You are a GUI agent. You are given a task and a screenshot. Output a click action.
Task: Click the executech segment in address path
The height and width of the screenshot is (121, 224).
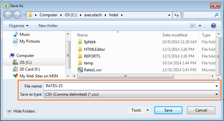[93, 15]
